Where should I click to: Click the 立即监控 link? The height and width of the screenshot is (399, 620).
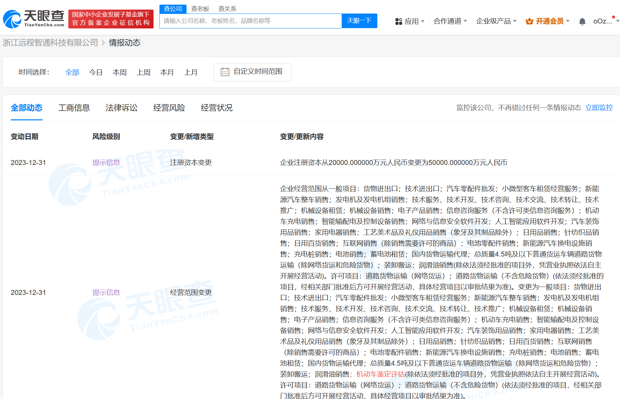click(599, 108)
